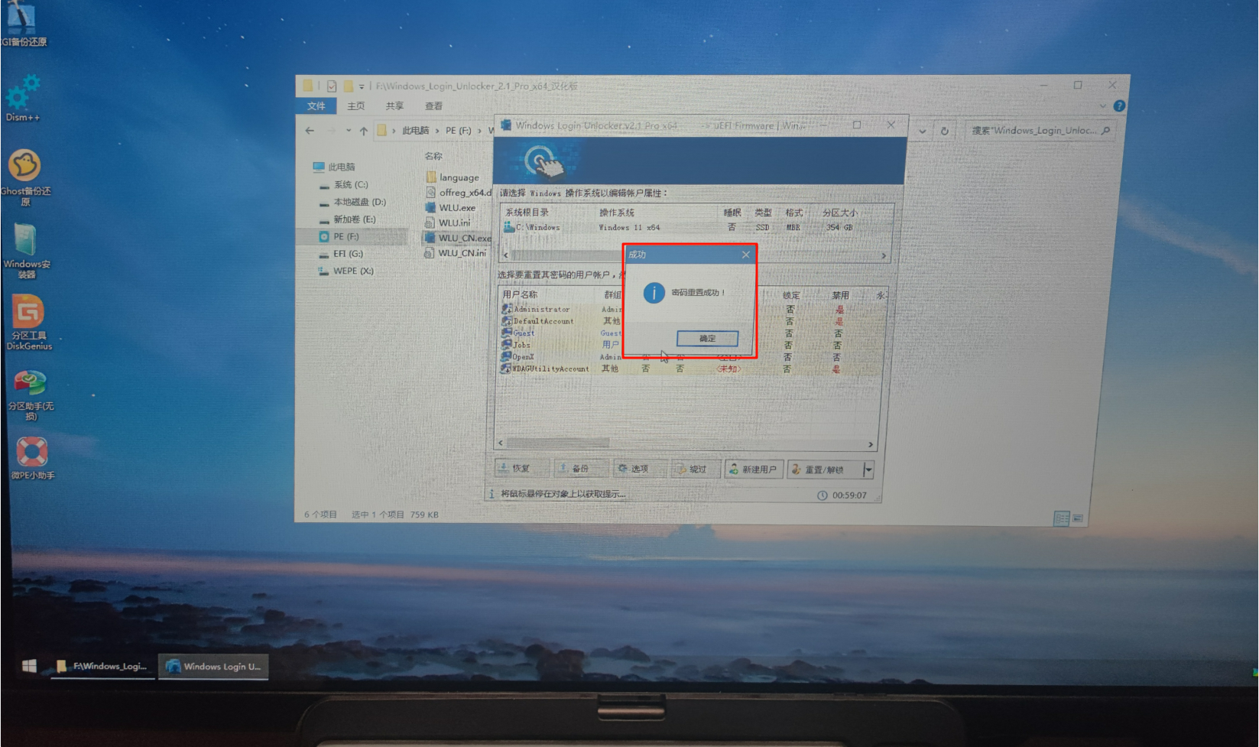The image size is (1259, 747).
Task: Click the 锁定 column header
Action: (791, 295)
